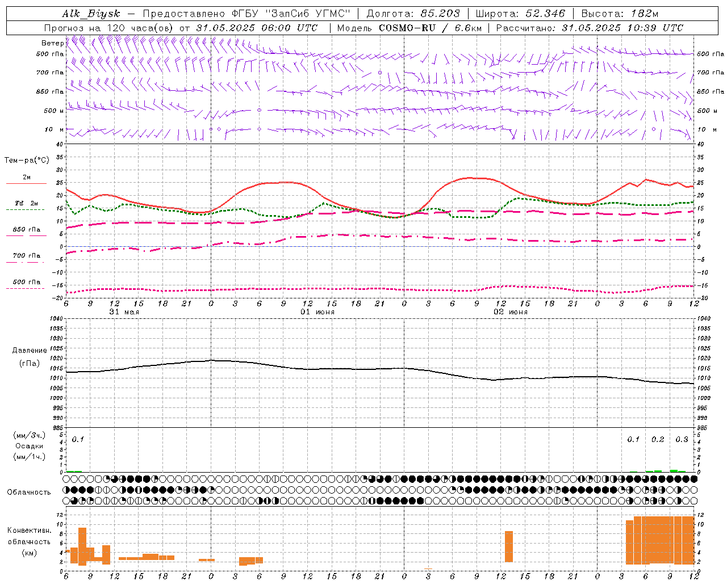Click the green precipitation bar at chart start
The height and width of the screenshot is (581, 727).
tap(74, 471)
